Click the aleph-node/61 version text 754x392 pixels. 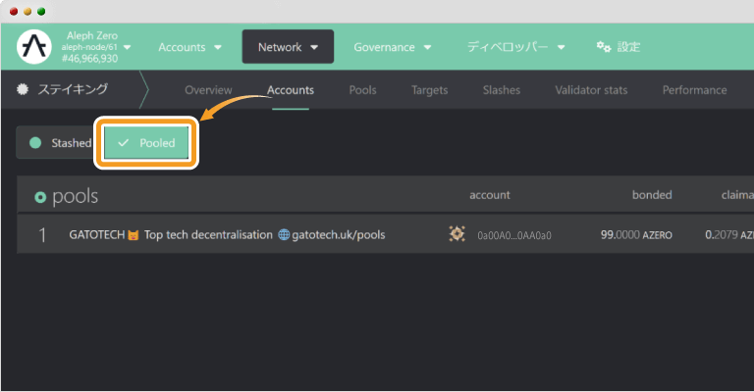[89, 47]
